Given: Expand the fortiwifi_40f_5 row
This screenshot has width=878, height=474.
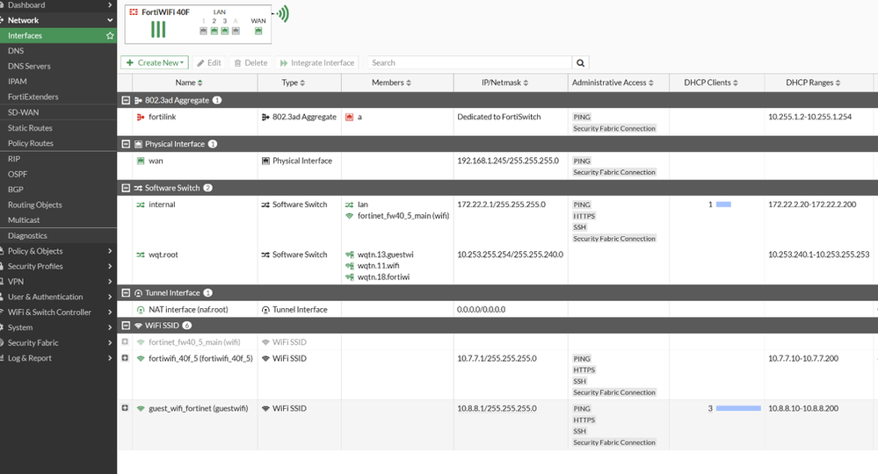Looking at the screenshot, I should (125, 358).
